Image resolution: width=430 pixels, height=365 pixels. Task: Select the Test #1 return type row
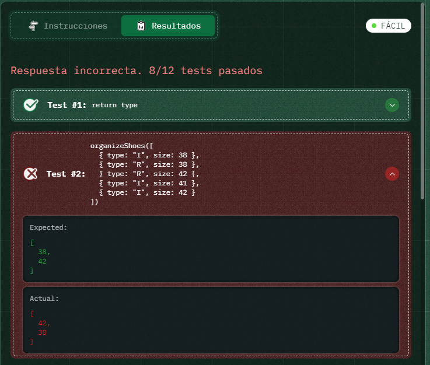[211, 105]
